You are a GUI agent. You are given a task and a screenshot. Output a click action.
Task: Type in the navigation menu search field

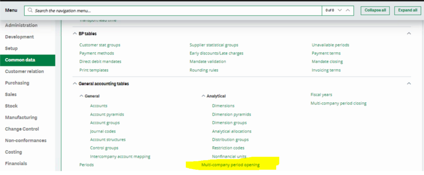tap(170, 10)
